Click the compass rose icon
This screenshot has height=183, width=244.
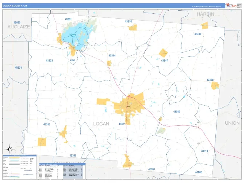tap(10, 149)
